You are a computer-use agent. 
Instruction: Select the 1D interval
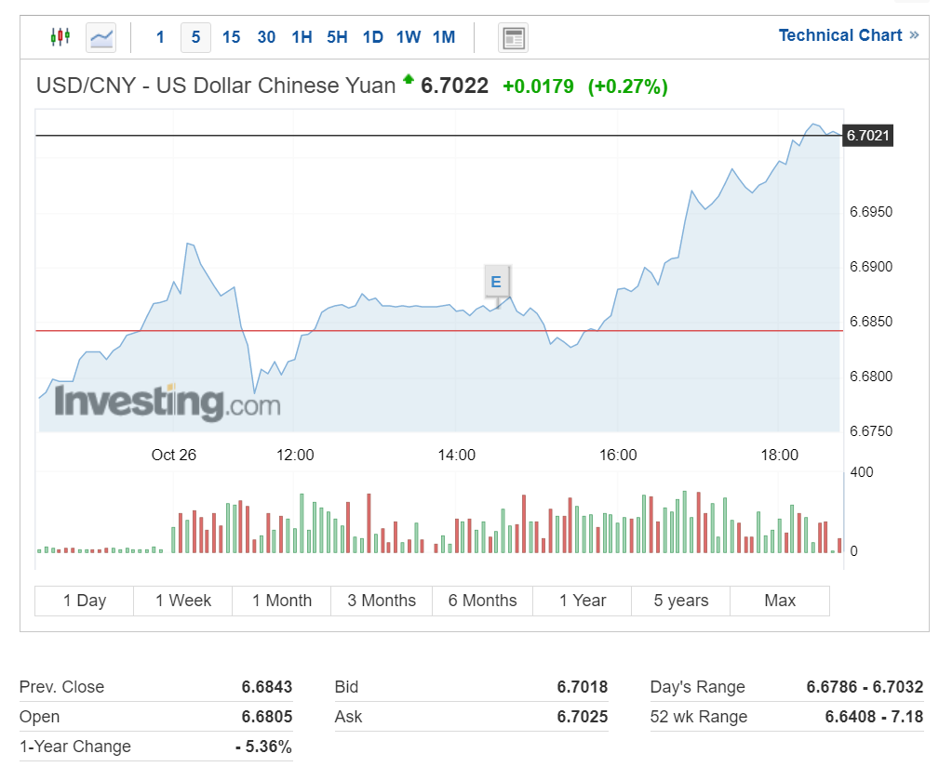372,37
